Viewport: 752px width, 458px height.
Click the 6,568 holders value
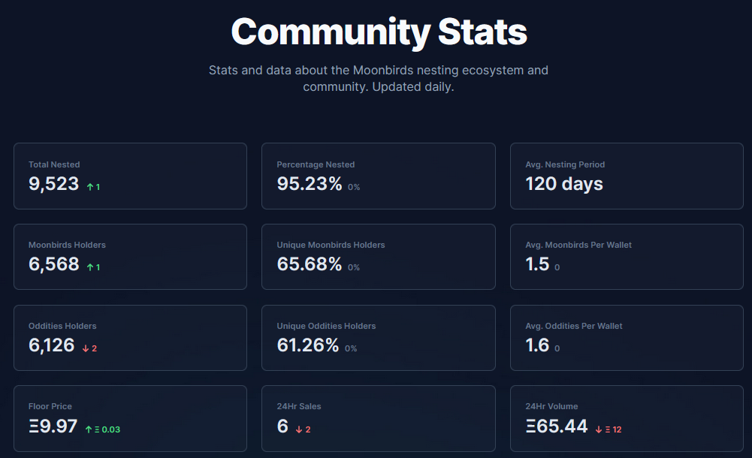point(54,264)
